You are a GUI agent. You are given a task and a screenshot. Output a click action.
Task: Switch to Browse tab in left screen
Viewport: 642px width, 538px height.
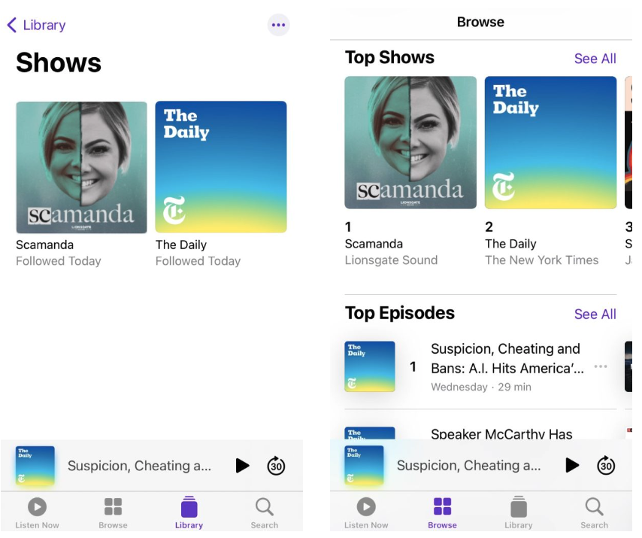tap(113, 512)
